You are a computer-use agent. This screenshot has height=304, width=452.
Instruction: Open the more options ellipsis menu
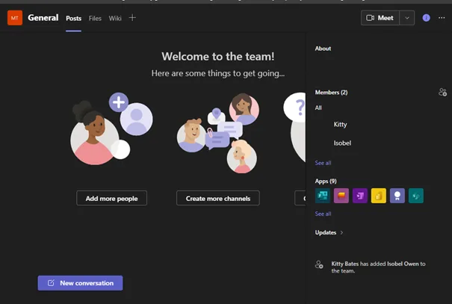[442, 18]
